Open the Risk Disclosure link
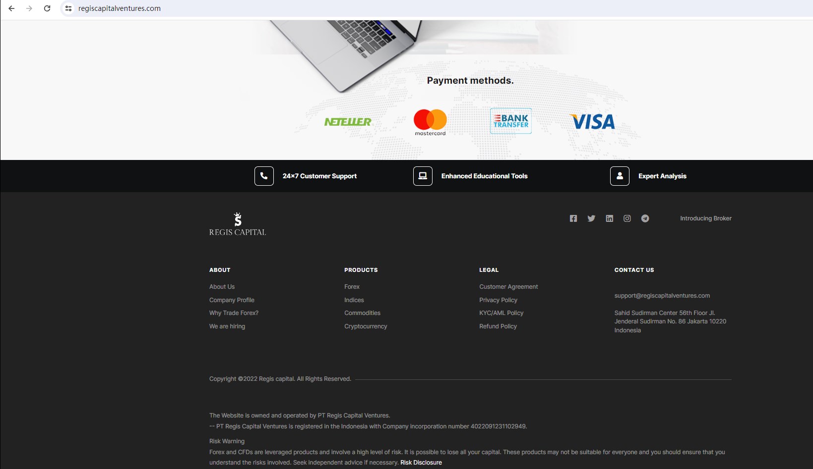The height and width of the screenshot is (469, 813). pos(421,463)
